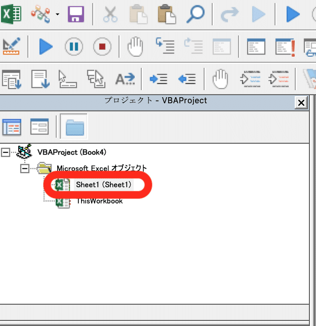Click the List Properties/Methods icon

pyautogui.click(x=12, y=79)
